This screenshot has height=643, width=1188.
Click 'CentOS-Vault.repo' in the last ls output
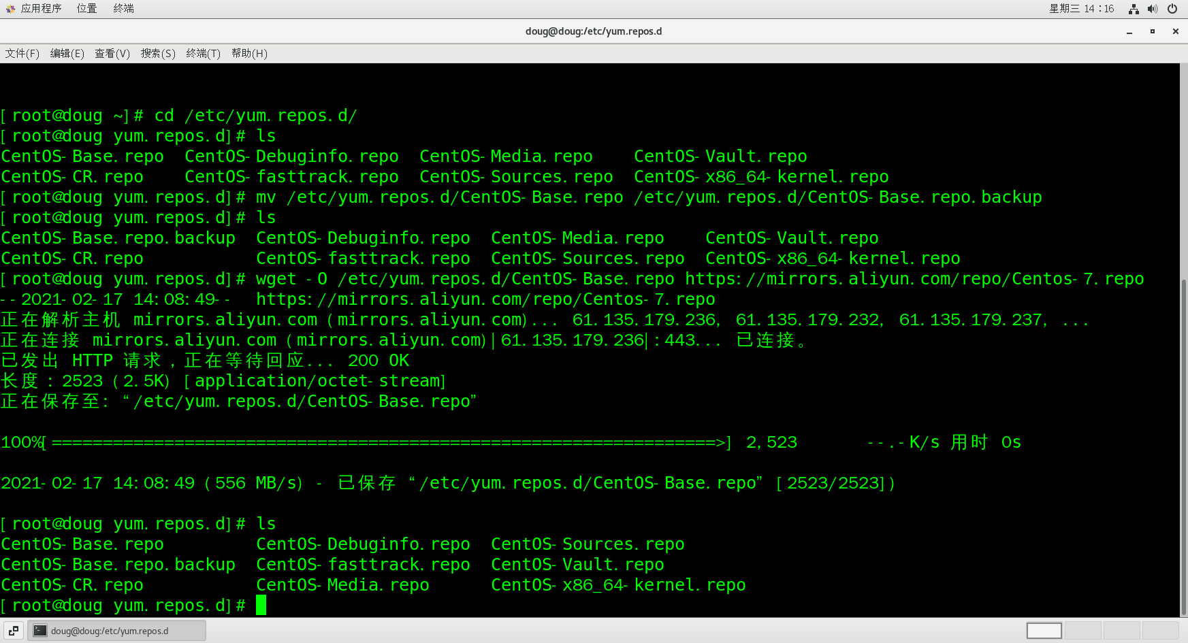[x=577, y=565]
